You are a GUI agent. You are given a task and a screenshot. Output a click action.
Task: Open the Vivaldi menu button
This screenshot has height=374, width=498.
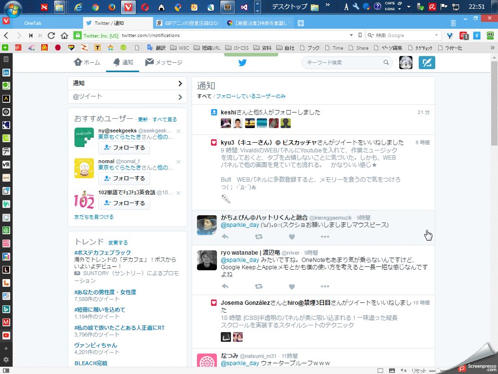[x=6, y=21]
